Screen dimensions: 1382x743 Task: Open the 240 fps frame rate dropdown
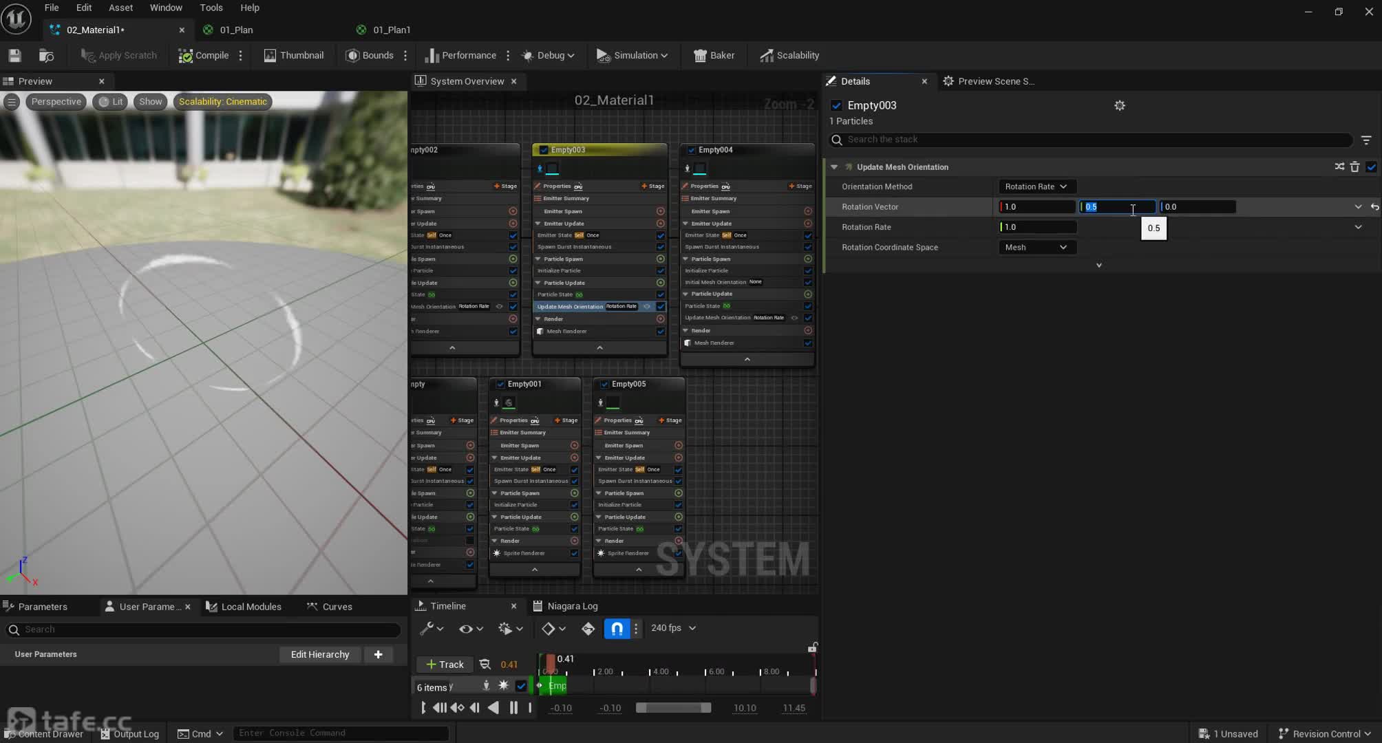tap(673, 628)
